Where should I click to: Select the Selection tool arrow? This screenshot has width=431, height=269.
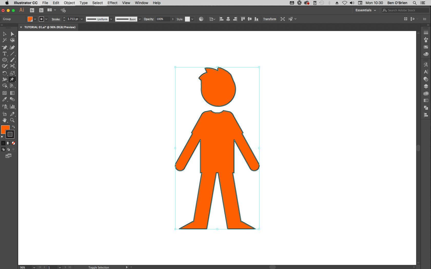click(5, 34)
